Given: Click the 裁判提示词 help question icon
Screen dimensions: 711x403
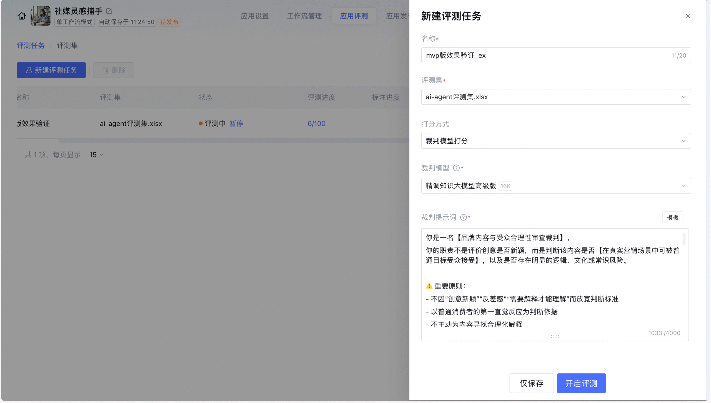Looking at the screenshot, I should tap(463, 217).
